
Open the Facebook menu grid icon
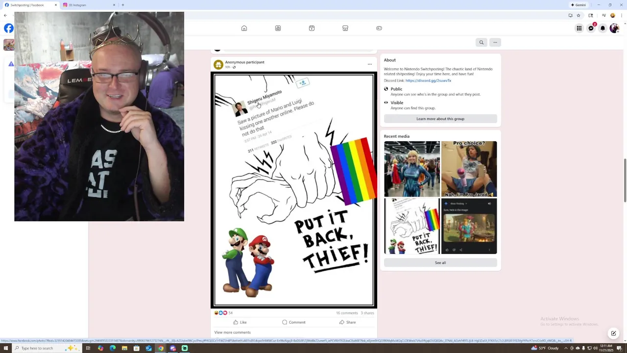(x=579, y=28)
